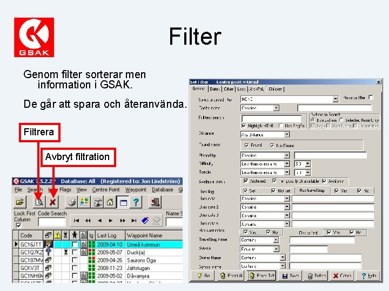Select the Selected Items Only radio button
389x291 pixels.
[x=341, y=120]
